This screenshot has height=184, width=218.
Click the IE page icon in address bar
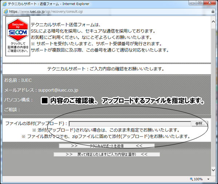tap(6, 12)
